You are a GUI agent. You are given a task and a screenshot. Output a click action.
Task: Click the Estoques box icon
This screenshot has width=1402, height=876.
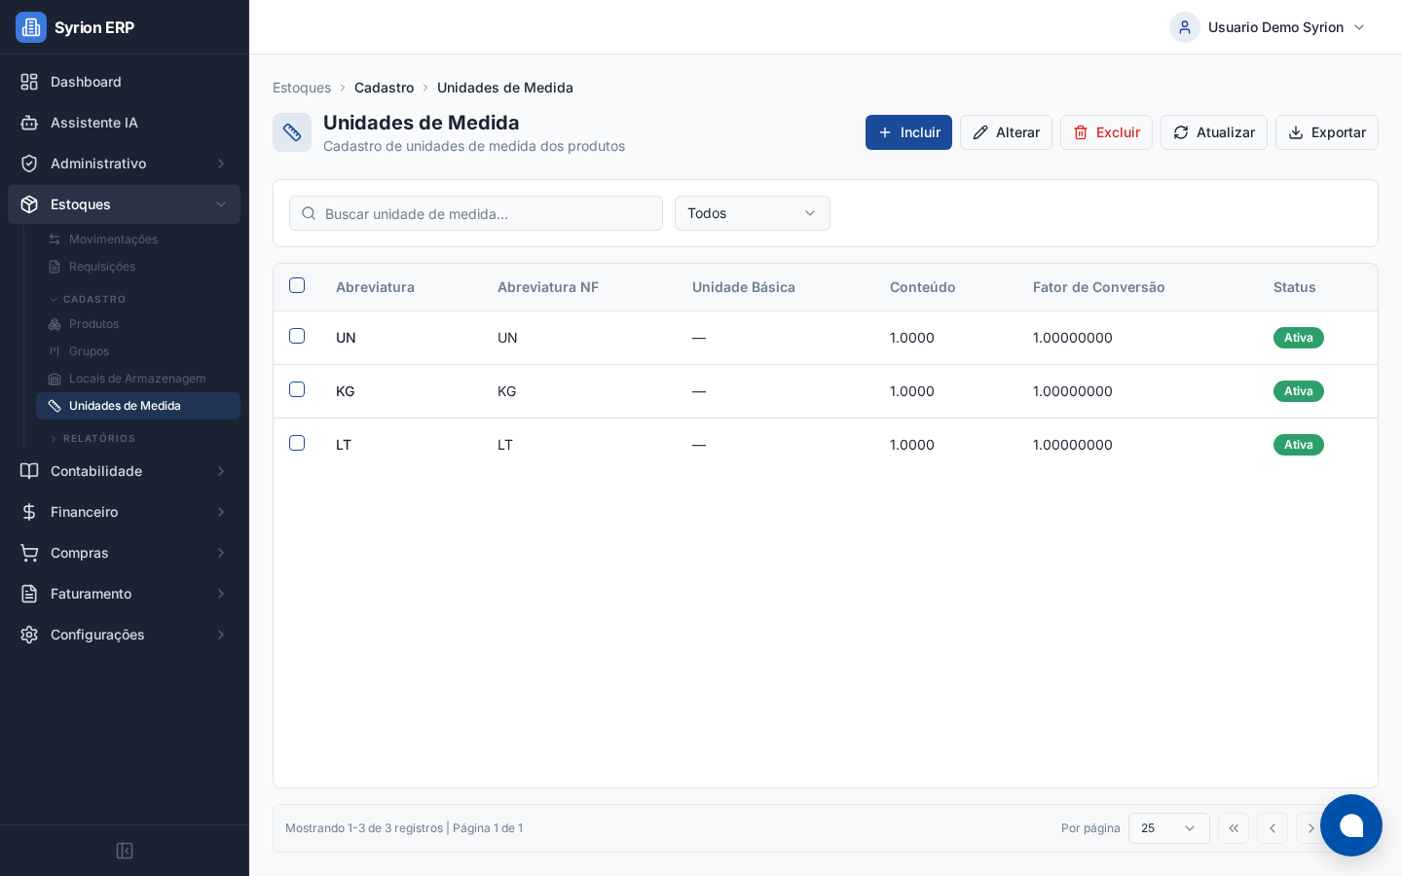[29, 204]
